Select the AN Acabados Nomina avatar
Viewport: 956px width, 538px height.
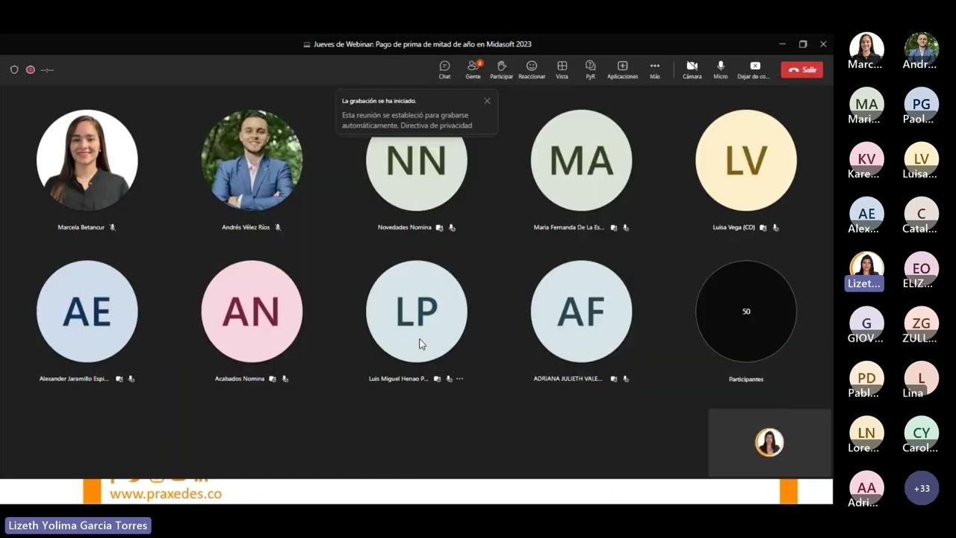tap(252, 312)
